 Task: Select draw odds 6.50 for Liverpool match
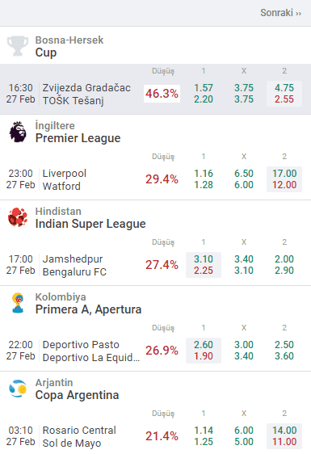click(244, 174)
